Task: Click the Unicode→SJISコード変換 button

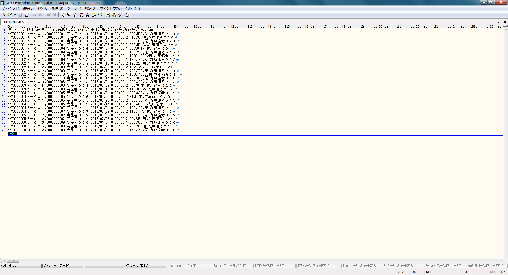Action: coord(362,266)
